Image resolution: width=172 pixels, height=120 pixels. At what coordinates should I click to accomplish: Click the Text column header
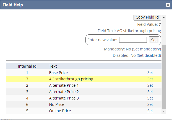click(53, 66)
